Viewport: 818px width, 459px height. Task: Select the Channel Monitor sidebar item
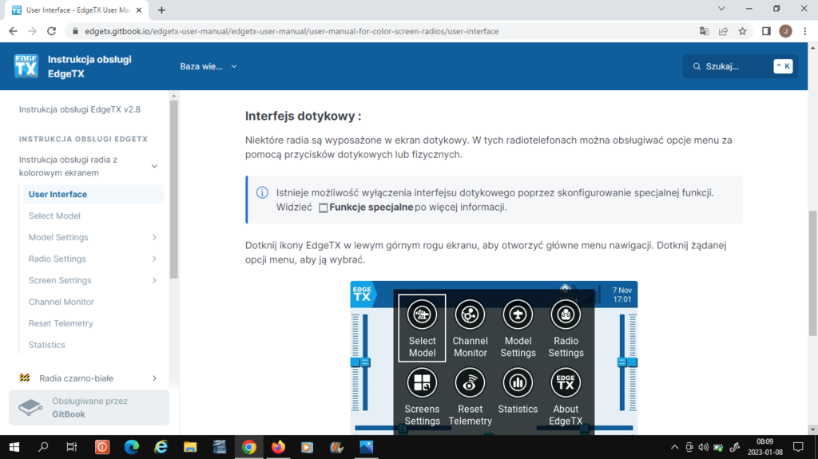point(62,302)
